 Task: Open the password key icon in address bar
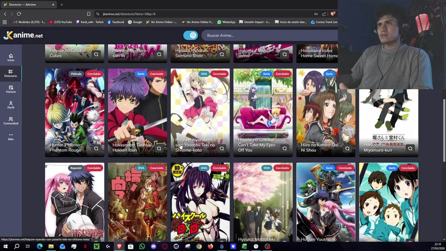click(x=316, y=14)
